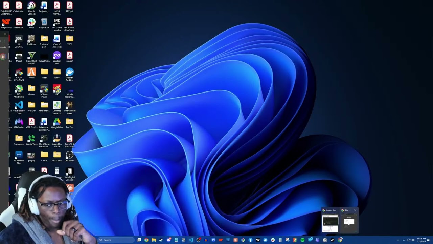The height and width of the screenshot is (244, 433).
Task: Select the dd214 PDF file
Action: (x=57, y=8)
